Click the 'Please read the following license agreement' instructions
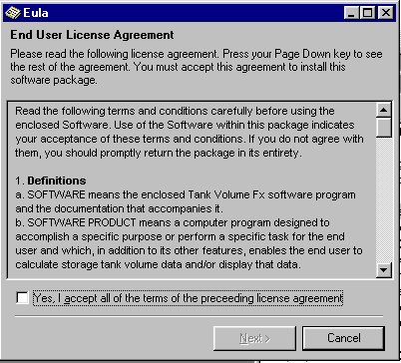401x363 pixels. 197,67
